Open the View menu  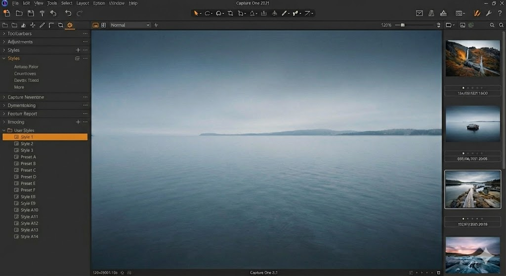pyautogui.click(x=39, y=3)
